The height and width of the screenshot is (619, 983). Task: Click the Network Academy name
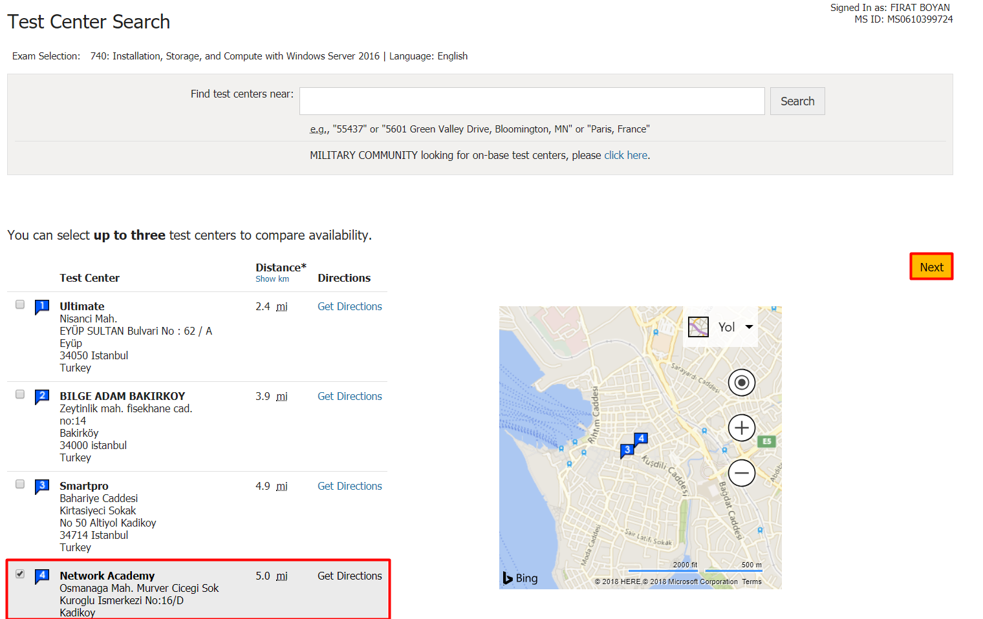(x=107, y=576)
